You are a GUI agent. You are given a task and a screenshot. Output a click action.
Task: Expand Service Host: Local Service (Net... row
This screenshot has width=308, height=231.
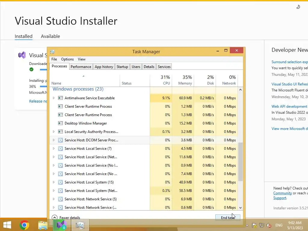54,157
